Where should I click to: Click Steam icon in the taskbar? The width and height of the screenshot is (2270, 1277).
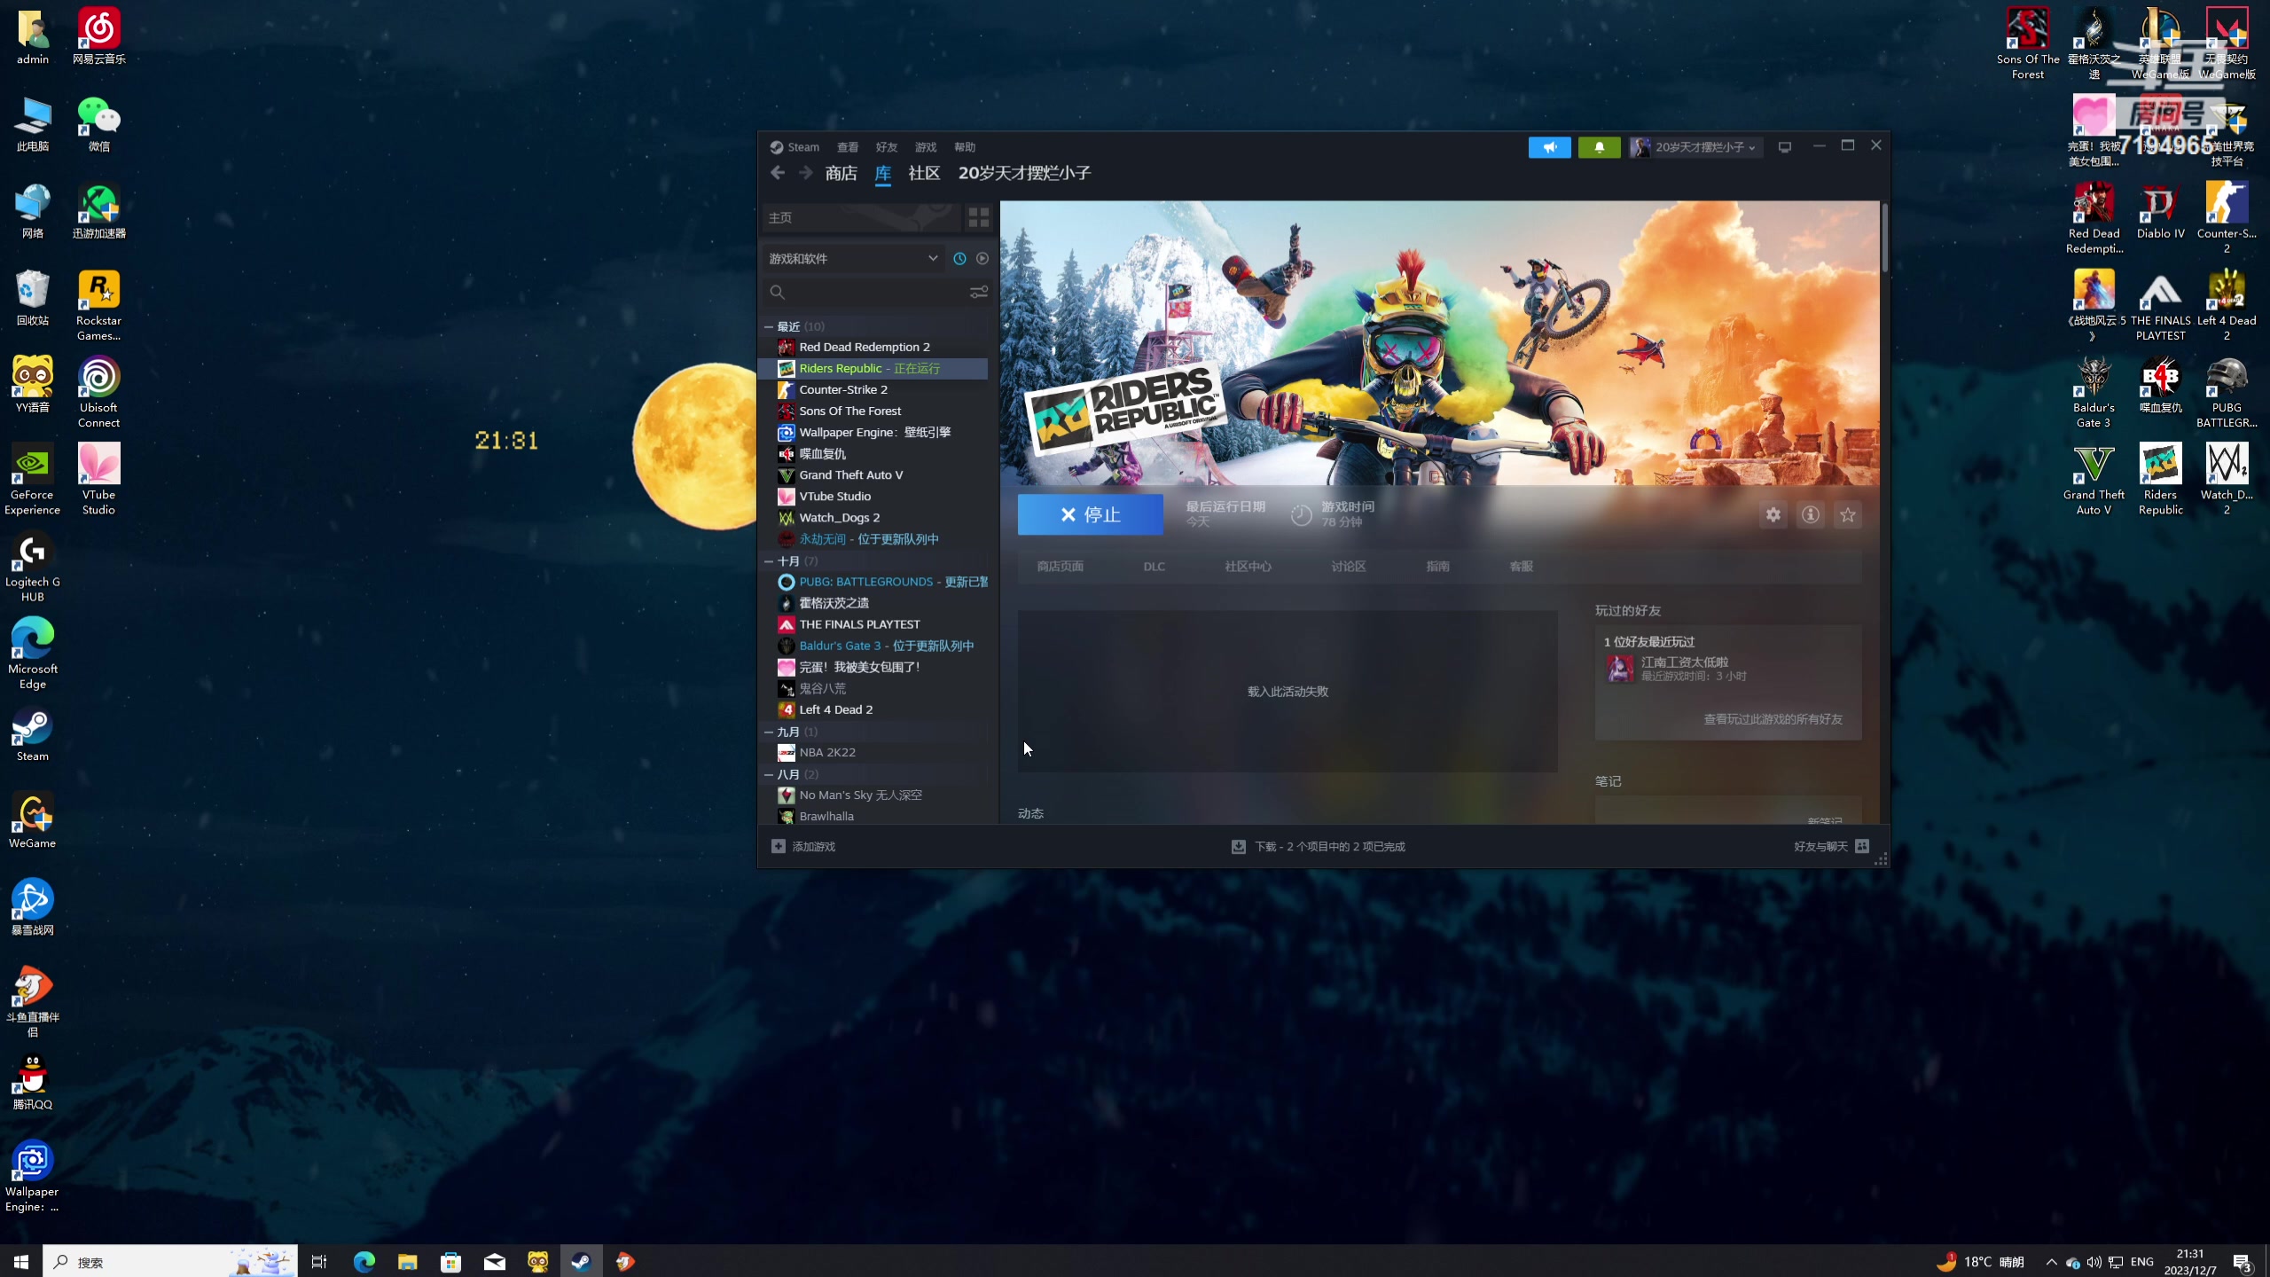[x=581, y=1261]
